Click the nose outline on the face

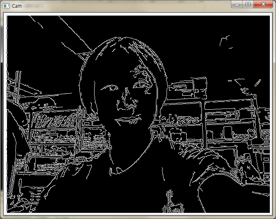pyautogui.click(x=126, y=103)
